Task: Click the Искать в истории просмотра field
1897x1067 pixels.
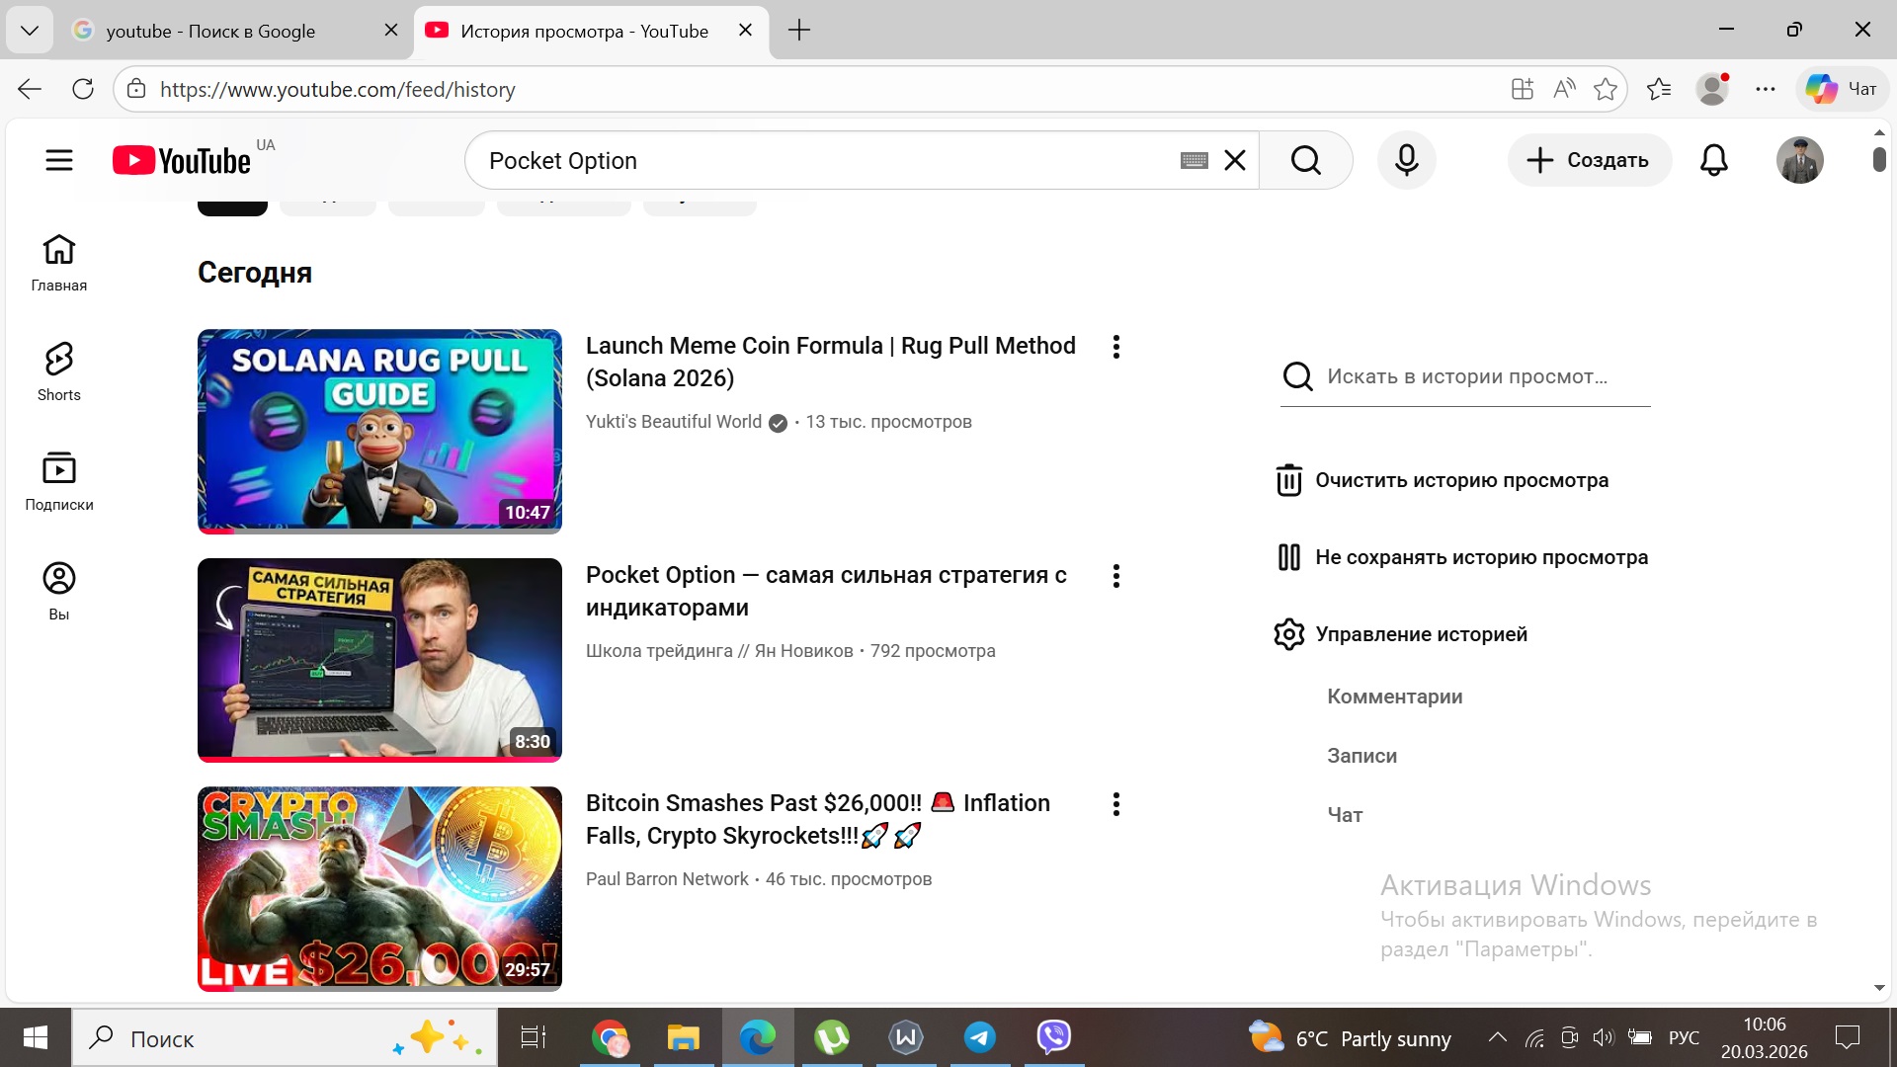Action: pos(1466,376)
